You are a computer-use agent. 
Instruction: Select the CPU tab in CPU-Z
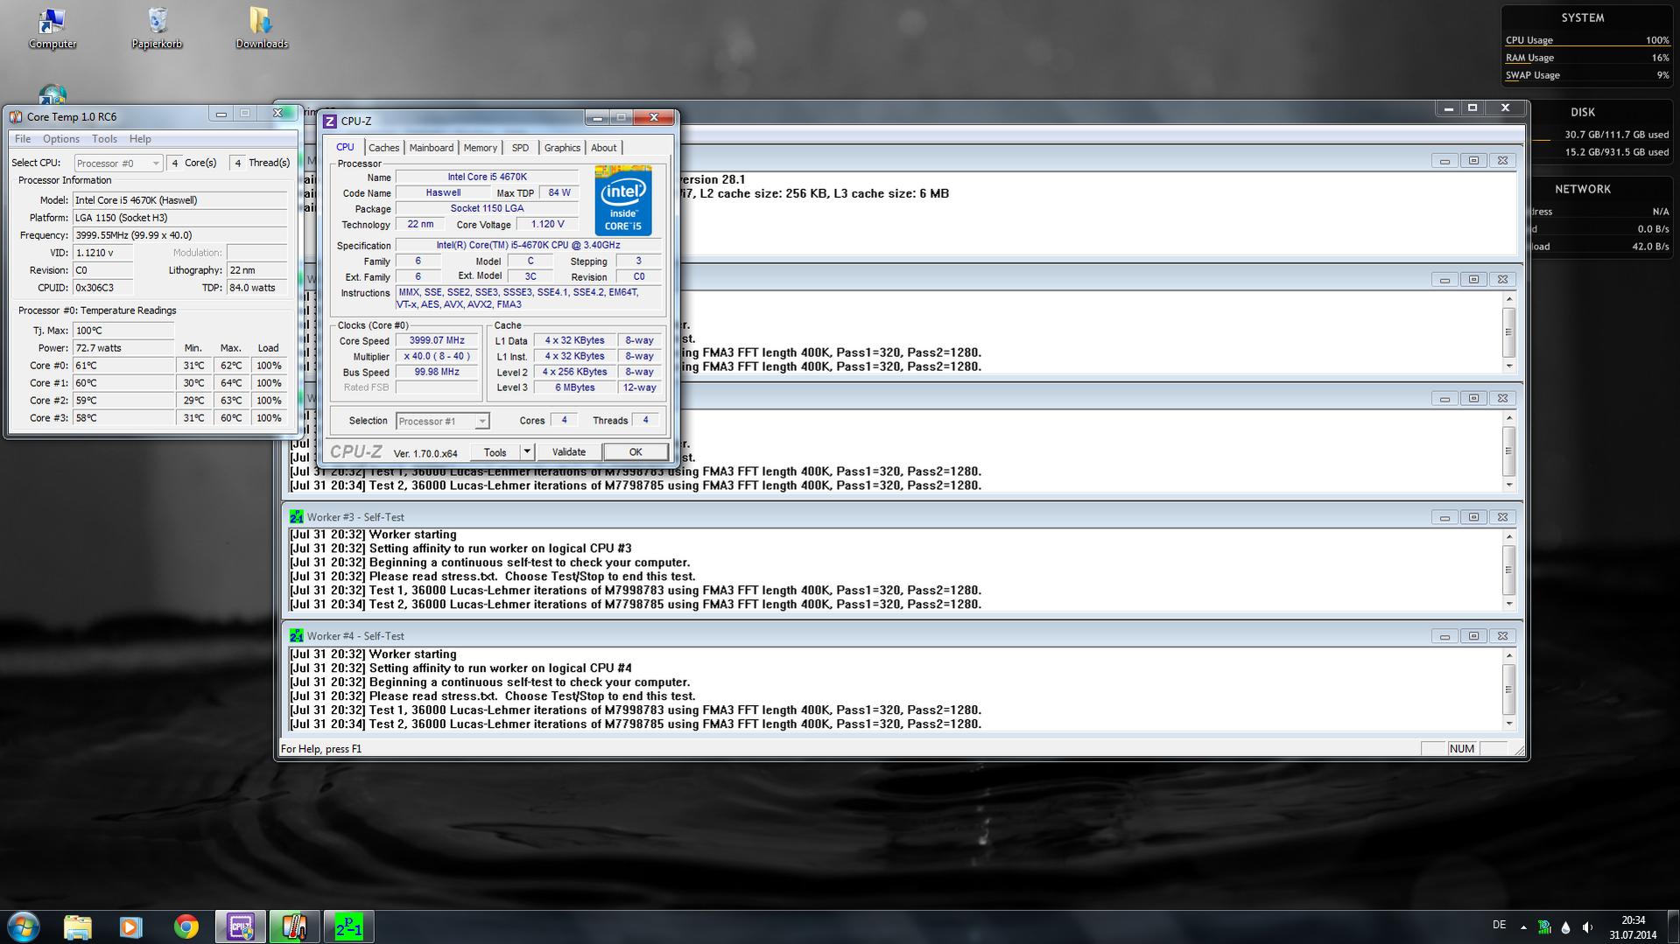coord(345,147)
